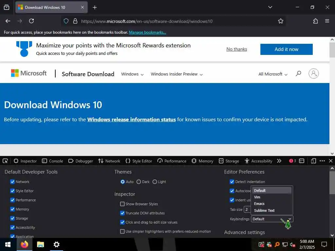Go back to the previous page
The height and width of the screenshot is (251, 335).
tap(8, 21)
